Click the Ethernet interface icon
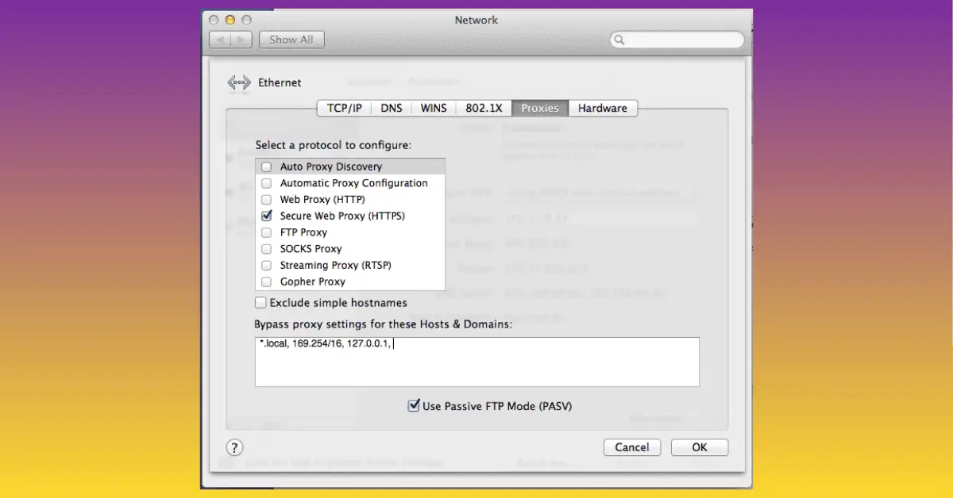This screenshot has width=953, height=498. [x=239, y=82]
